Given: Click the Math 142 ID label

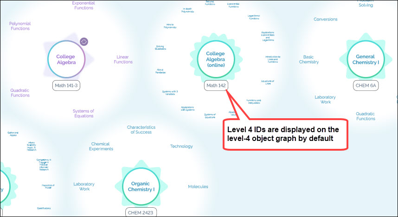Looking at the screenshot, I should click(215, 85).
